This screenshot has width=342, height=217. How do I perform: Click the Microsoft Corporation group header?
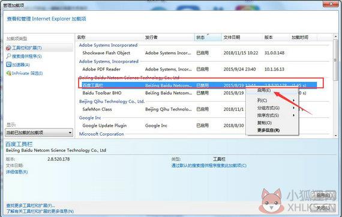101,134
